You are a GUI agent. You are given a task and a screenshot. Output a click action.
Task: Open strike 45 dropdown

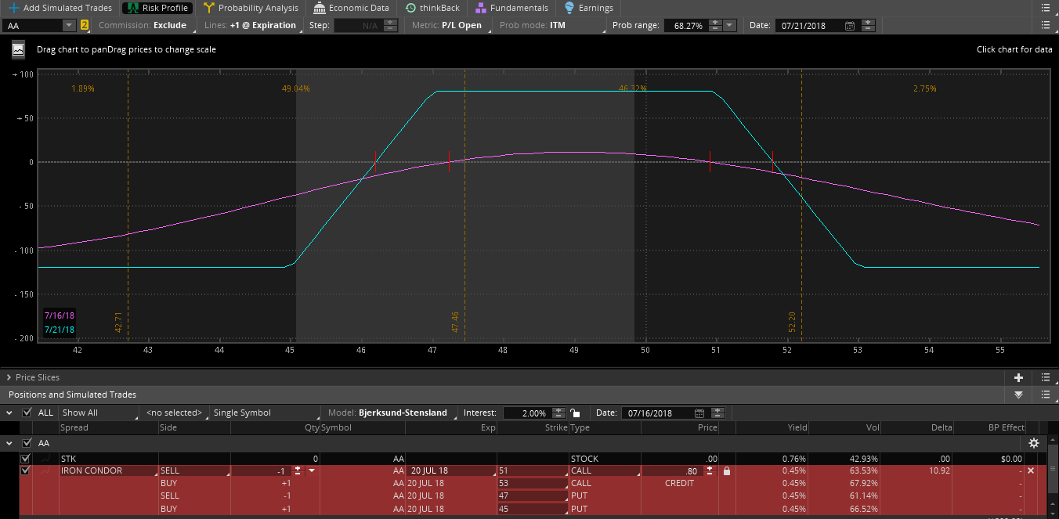533,509
